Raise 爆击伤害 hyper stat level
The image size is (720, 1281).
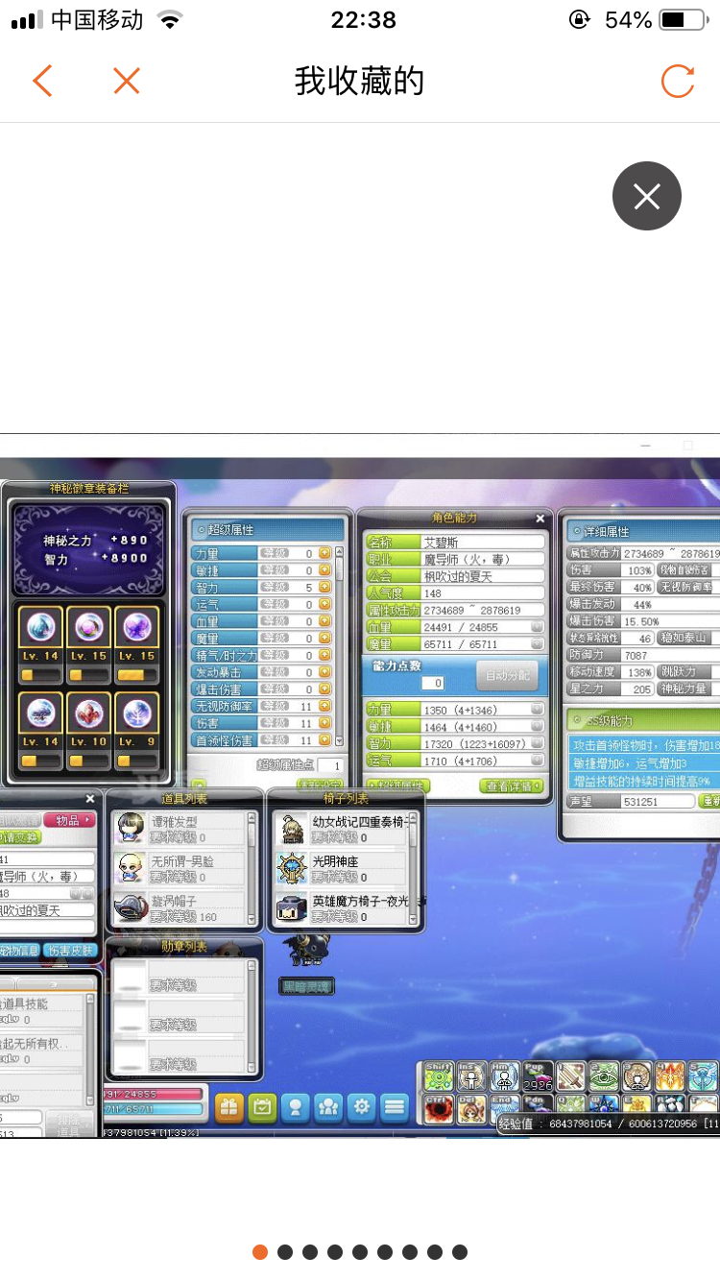pos(324,689)
